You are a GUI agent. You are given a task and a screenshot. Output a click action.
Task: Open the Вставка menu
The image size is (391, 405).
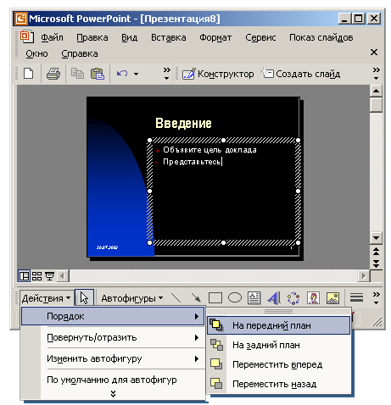169,37
